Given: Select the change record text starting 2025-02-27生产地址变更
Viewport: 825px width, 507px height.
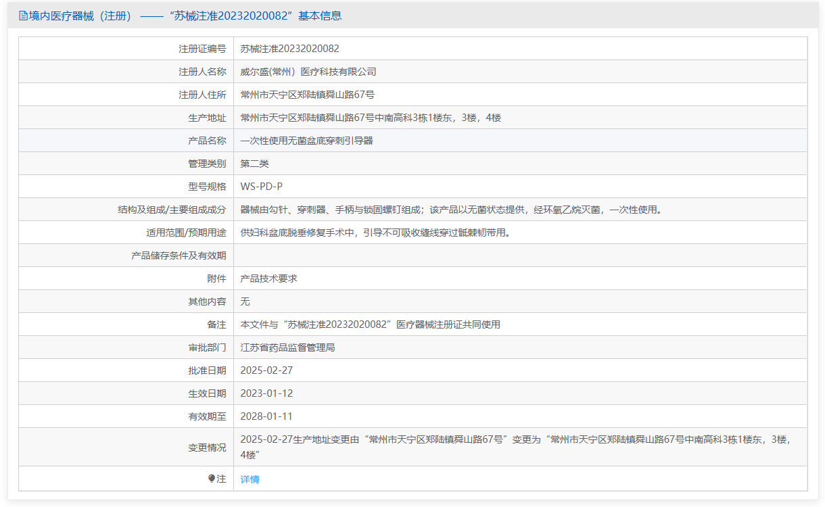Looking at the screenshot, I should 515,447.
